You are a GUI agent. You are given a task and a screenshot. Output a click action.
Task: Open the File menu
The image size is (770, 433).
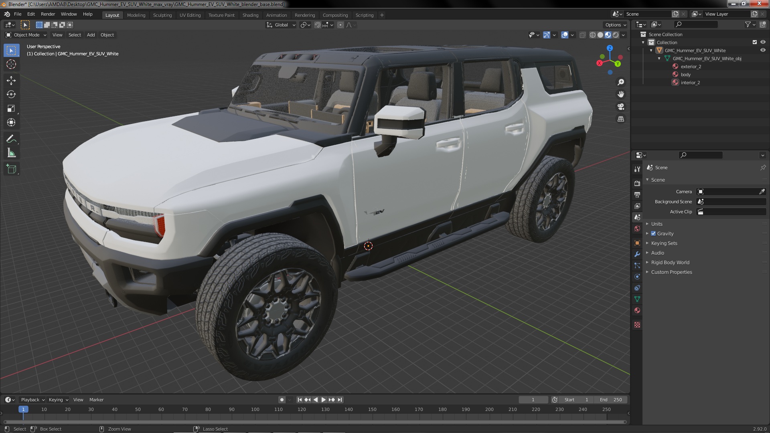click(18, 14)
